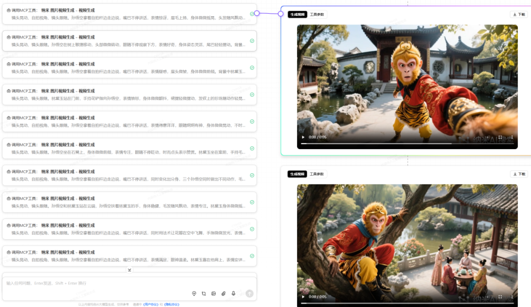Open the task describing 孙悟空在树上敏捷移动

pyautogui.click(x=129, y=41)
